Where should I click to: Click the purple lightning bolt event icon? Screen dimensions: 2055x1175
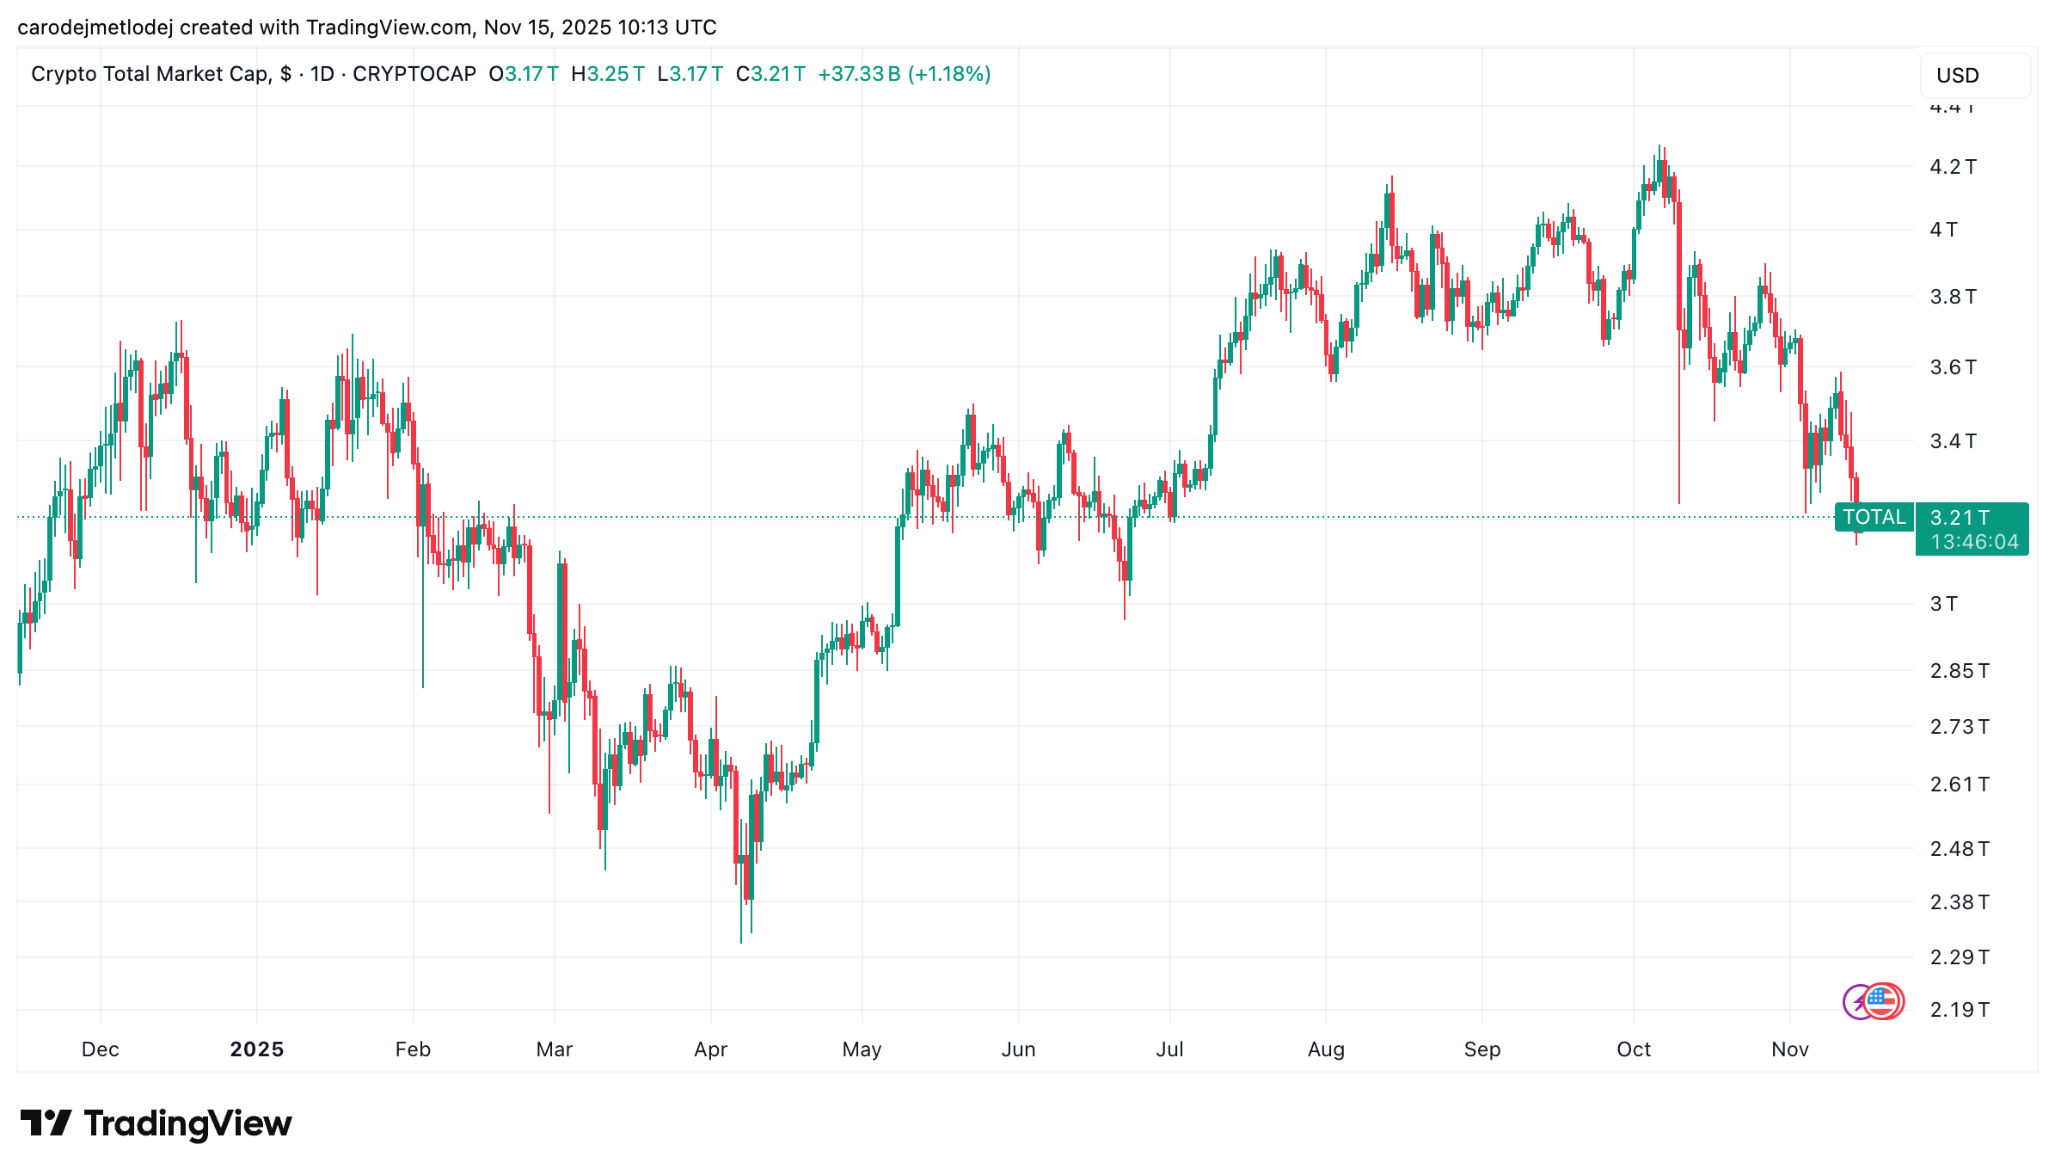click(1857, 1002)
